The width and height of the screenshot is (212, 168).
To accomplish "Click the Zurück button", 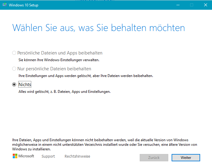I will point(154,158).
